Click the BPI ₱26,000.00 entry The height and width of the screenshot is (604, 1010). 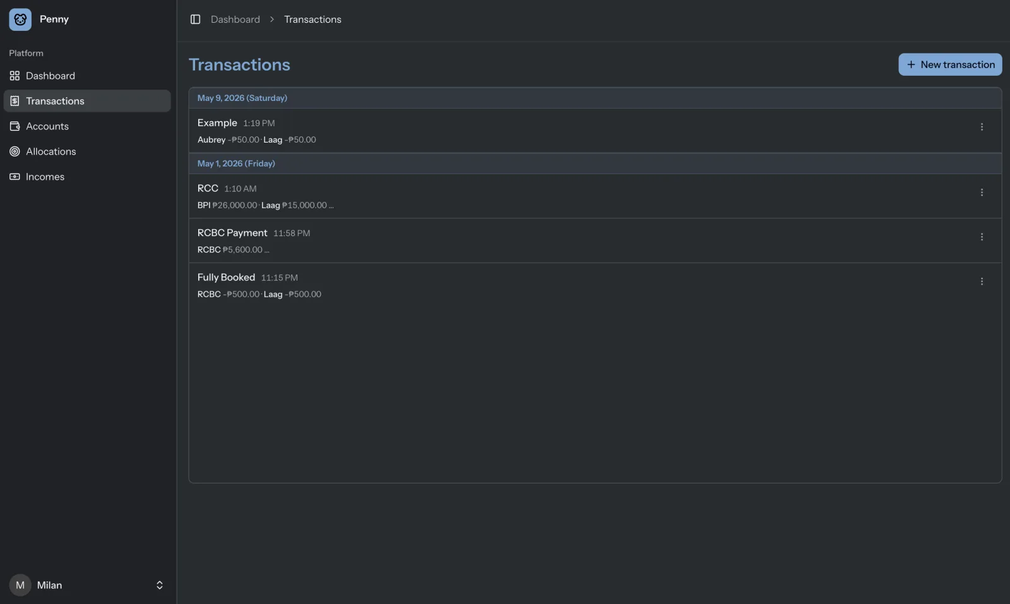tap(227, 205)
